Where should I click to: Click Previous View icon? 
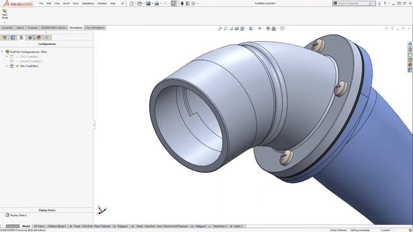pyautogui.click(x=231, y=28)
